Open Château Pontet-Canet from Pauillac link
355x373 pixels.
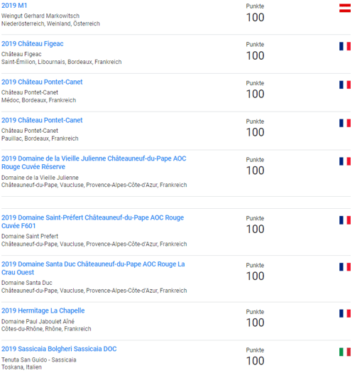point(42,120)
